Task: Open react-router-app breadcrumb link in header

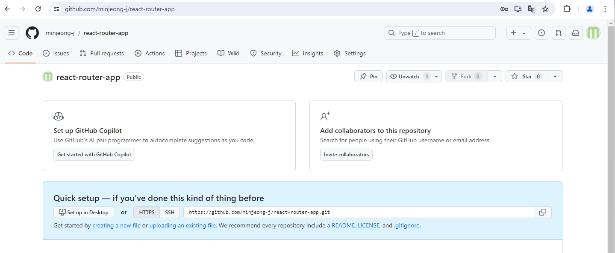Action: (x=106, y=33)
